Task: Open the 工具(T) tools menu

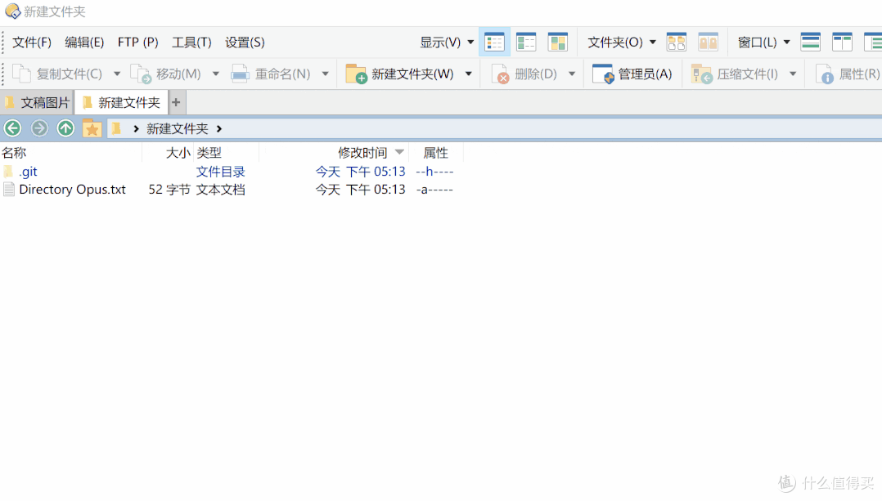Action: click(x=191, y=42)
